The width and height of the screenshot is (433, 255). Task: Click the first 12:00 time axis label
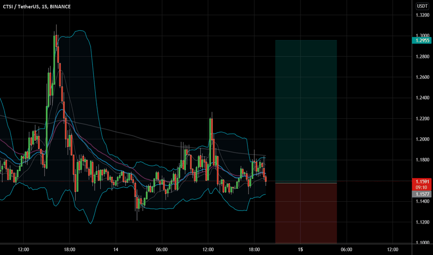tap(24, 249)
